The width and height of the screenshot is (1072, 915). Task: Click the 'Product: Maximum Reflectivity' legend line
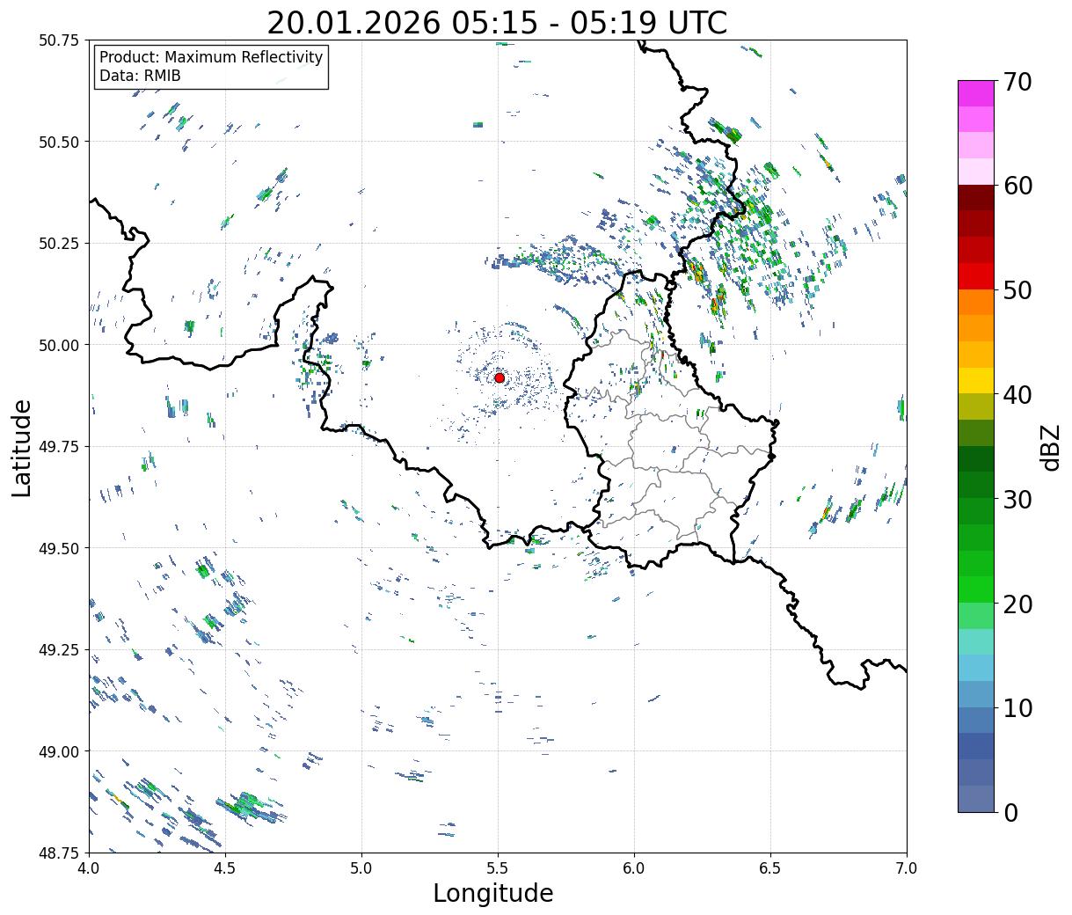coord(211,57)
